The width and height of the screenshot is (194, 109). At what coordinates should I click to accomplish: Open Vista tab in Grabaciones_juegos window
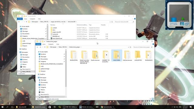click(58, 44)
